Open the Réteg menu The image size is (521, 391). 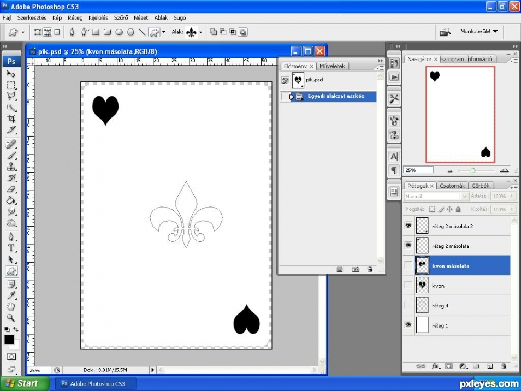[x=75, y=18]
